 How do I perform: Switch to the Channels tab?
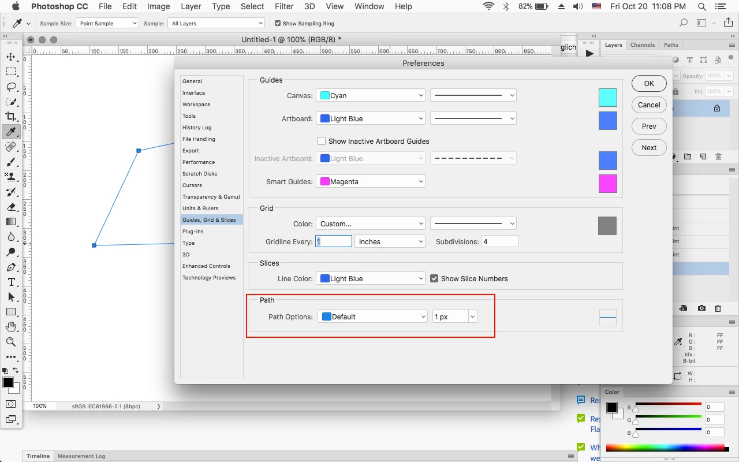643,45
